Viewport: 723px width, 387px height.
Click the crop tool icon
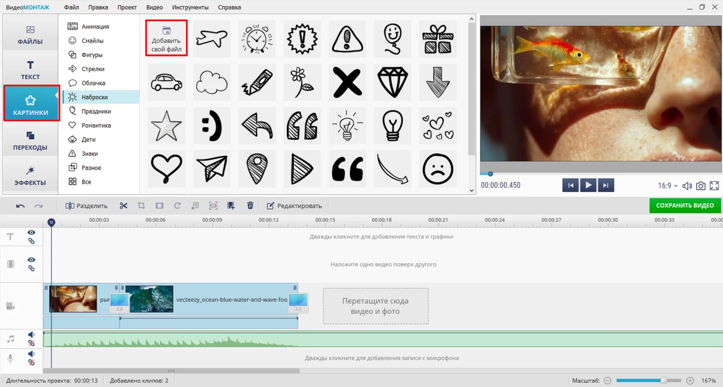click(x=141, y=206)
